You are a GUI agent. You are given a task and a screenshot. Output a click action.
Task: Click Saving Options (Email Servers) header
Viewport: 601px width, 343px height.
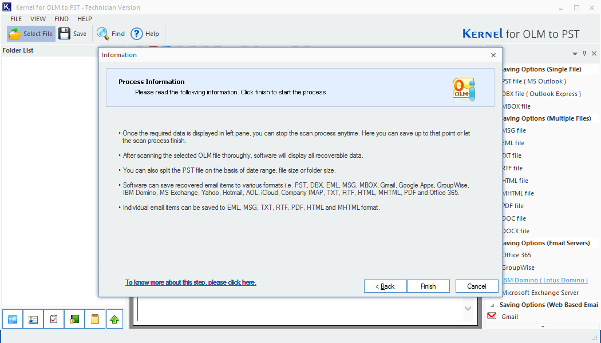[x=546, y=243]
